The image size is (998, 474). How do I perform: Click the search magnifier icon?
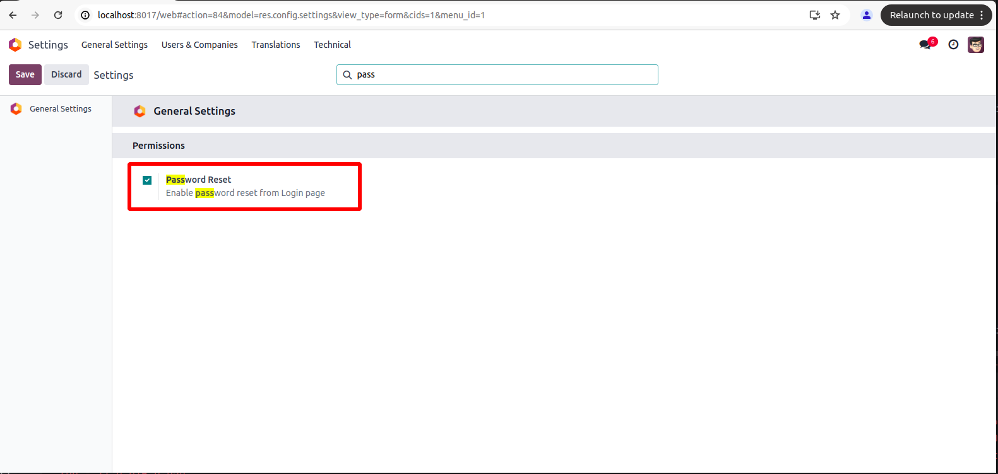pyautogui.click(x=347, y=75)
